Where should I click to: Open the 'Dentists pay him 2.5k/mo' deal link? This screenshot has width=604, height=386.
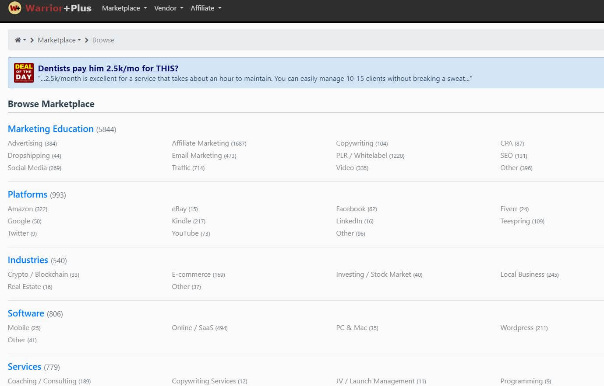(x=108, y=68)
